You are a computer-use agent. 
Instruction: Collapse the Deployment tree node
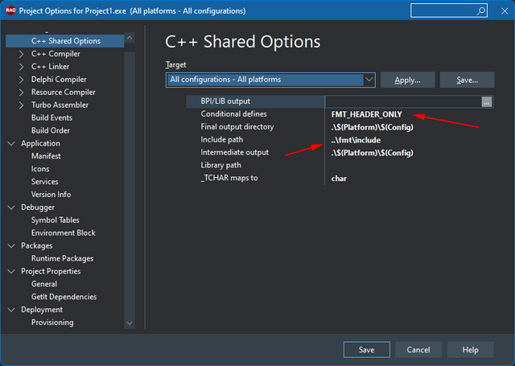point(11,310)
